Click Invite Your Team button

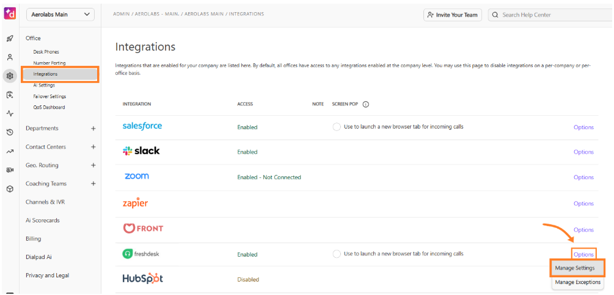pyautogui.click(x=453, y=15)
